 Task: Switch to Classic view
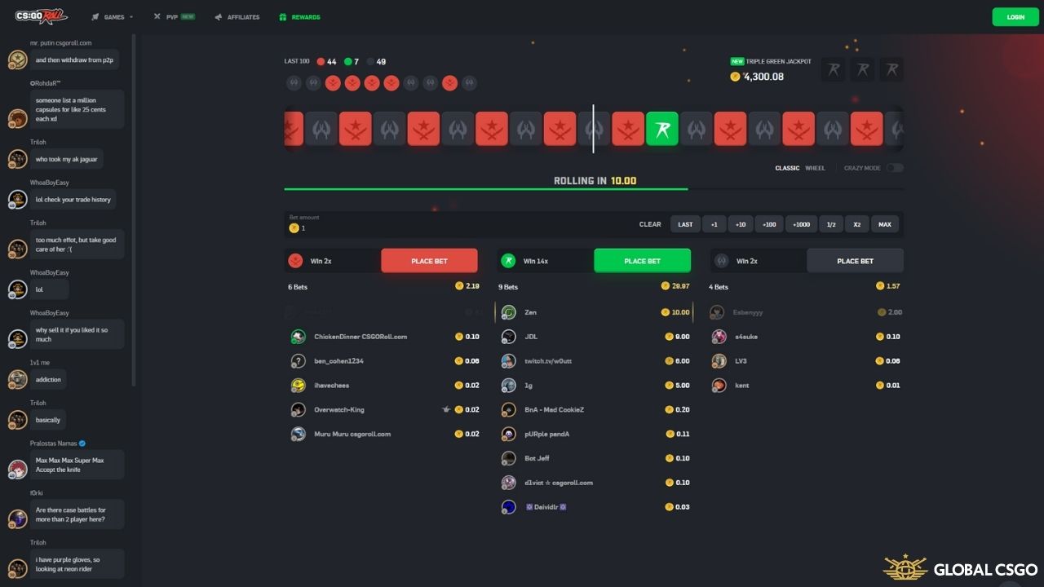pyautogui.click(x=787, y=168)
